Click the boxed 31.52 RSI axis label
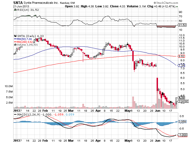This screenshot has width=189, height=143. pos(182,25)
